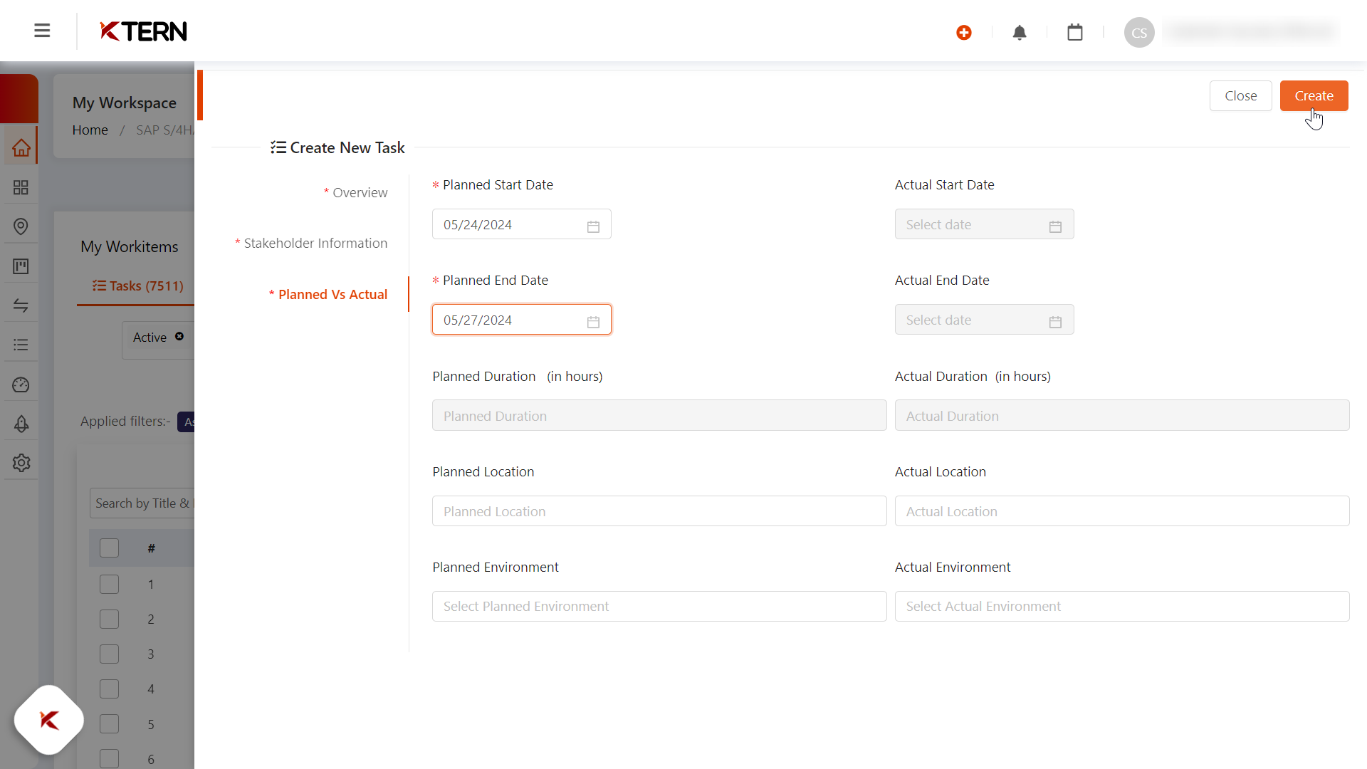Screen dimensions: 1367x769
Task: Click the Planned Location input field
Action: [659, 511]
